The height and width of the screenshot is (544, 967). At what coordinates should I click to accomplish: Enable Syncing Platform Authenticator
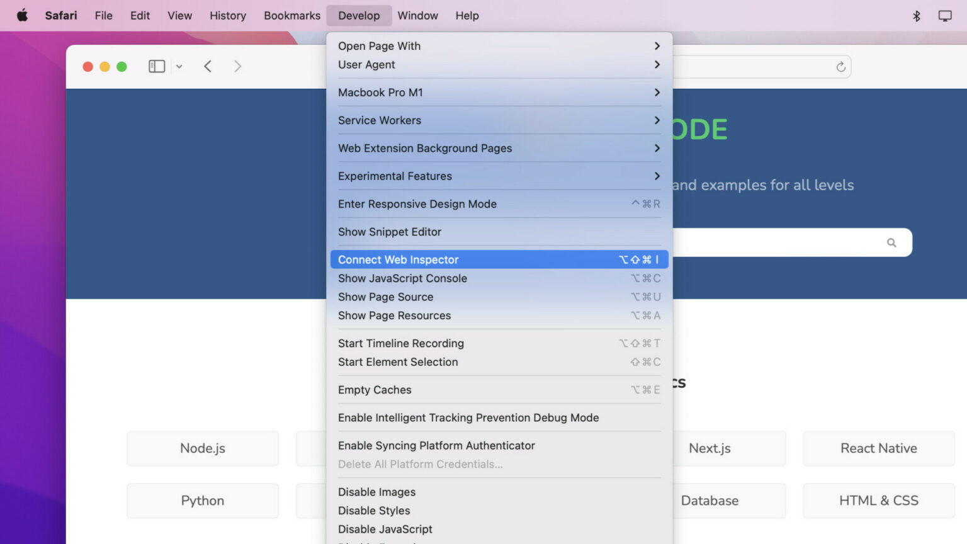499,446
